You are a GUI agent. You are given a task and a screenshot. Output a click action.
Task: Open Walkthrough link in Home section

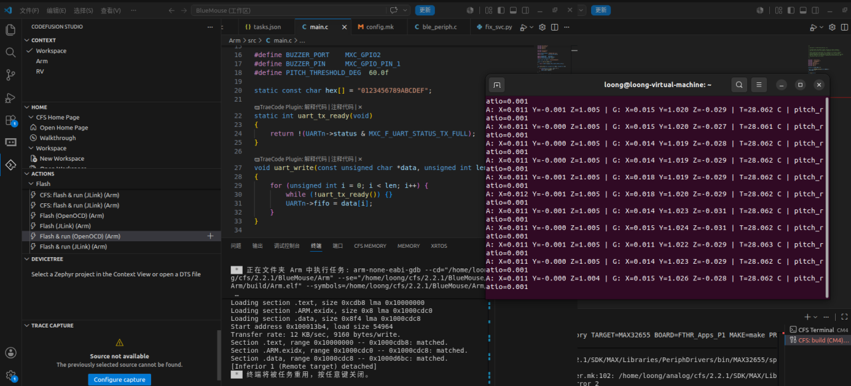[58, 138]
